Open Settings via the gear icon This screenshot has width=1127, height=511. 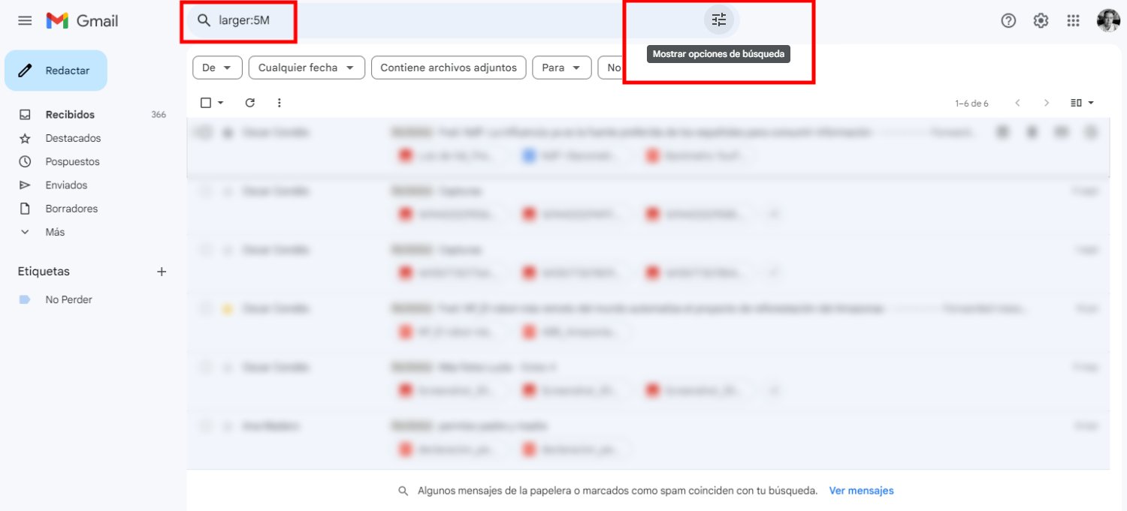coord(1041,21)
